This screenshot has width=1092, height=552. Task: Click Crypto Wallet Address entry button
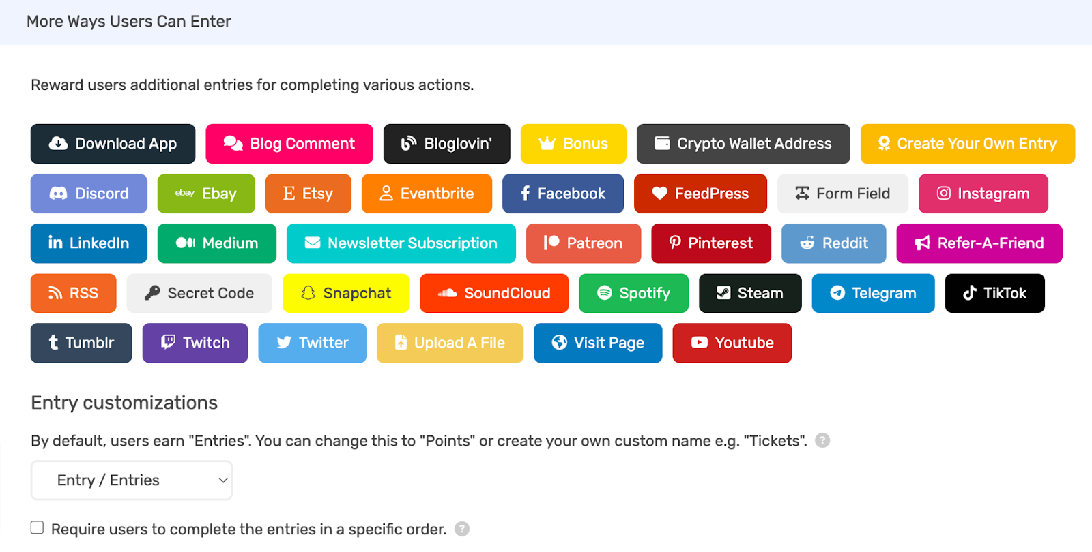click(743, 144)
